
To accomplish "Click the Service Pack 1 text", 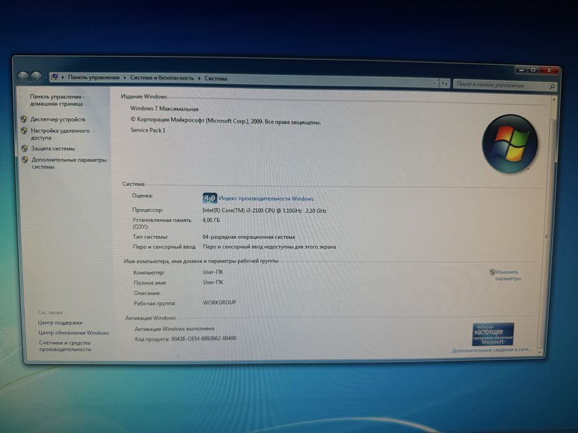I will pyautogui.click(x=148, y=130).
